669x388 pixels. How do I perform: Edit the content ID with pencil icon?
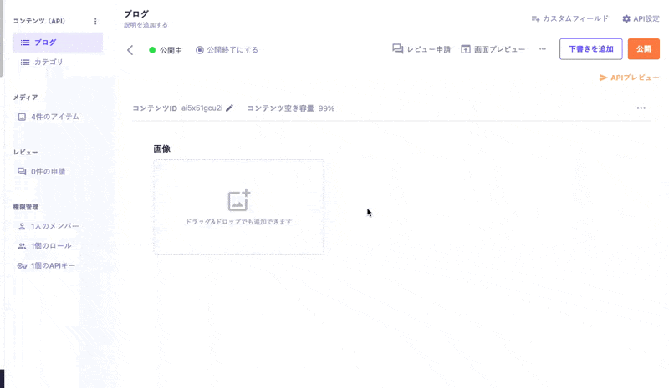coord(229,108)
